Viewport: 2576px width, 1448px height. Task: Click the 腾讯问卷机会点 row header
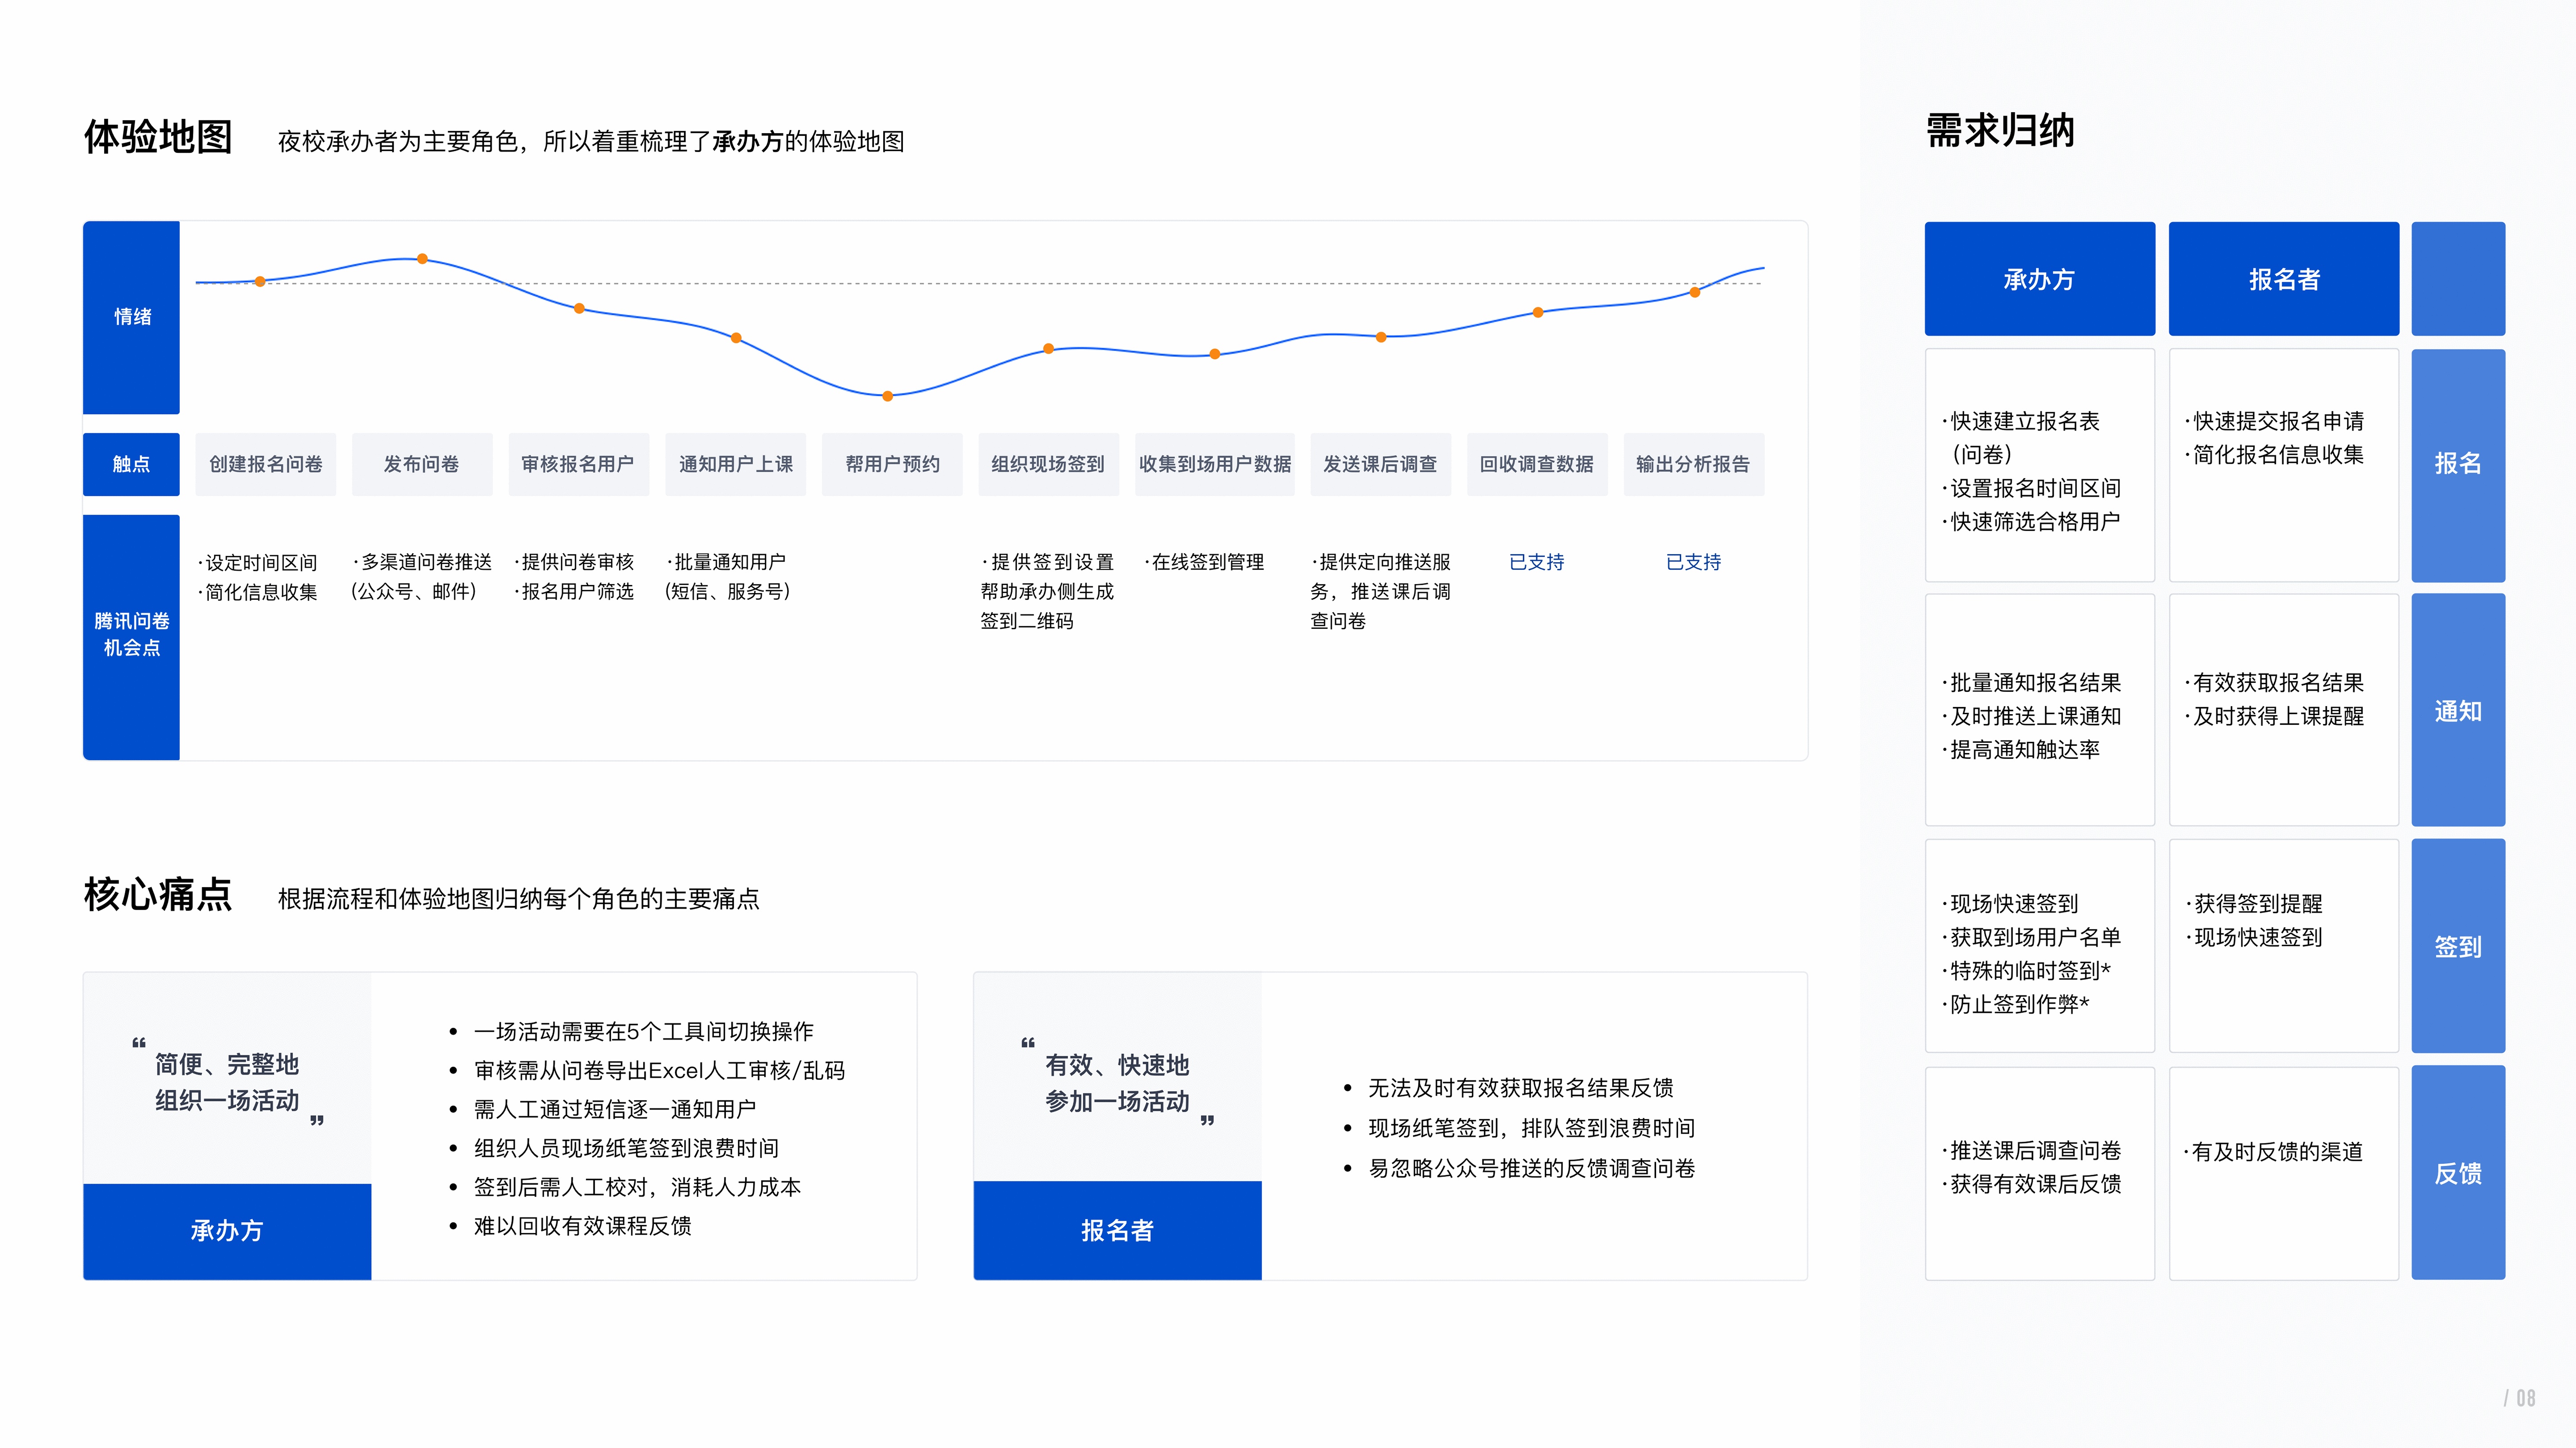pyautogui.click(x=132, y=635)
